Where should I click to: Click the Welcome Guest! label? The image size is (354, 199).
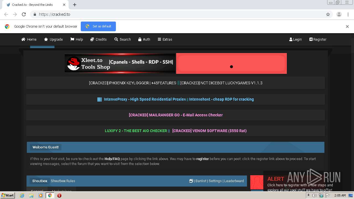(46, 147)
